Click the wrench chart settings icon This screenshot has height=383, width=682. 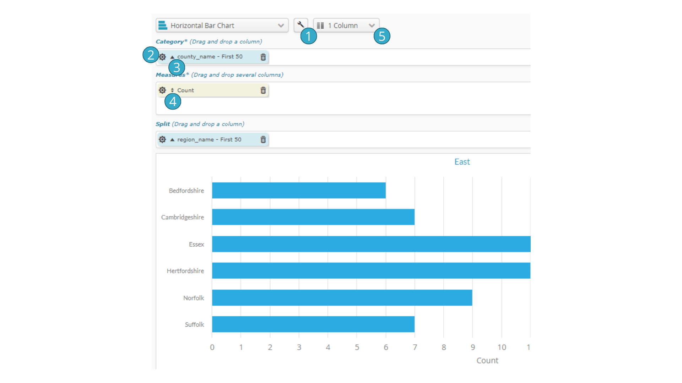pyautogui.click(x=301, y=25)
